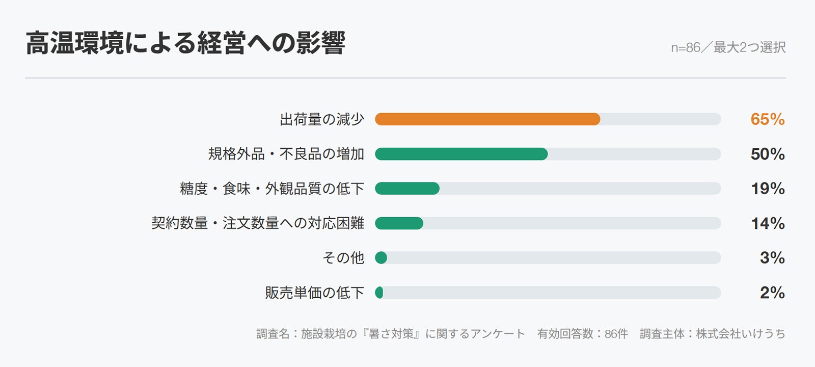
Task: Select the 規格外品・不良品の増加 label text
Action: pyautogui.click(x=286, y=154)
